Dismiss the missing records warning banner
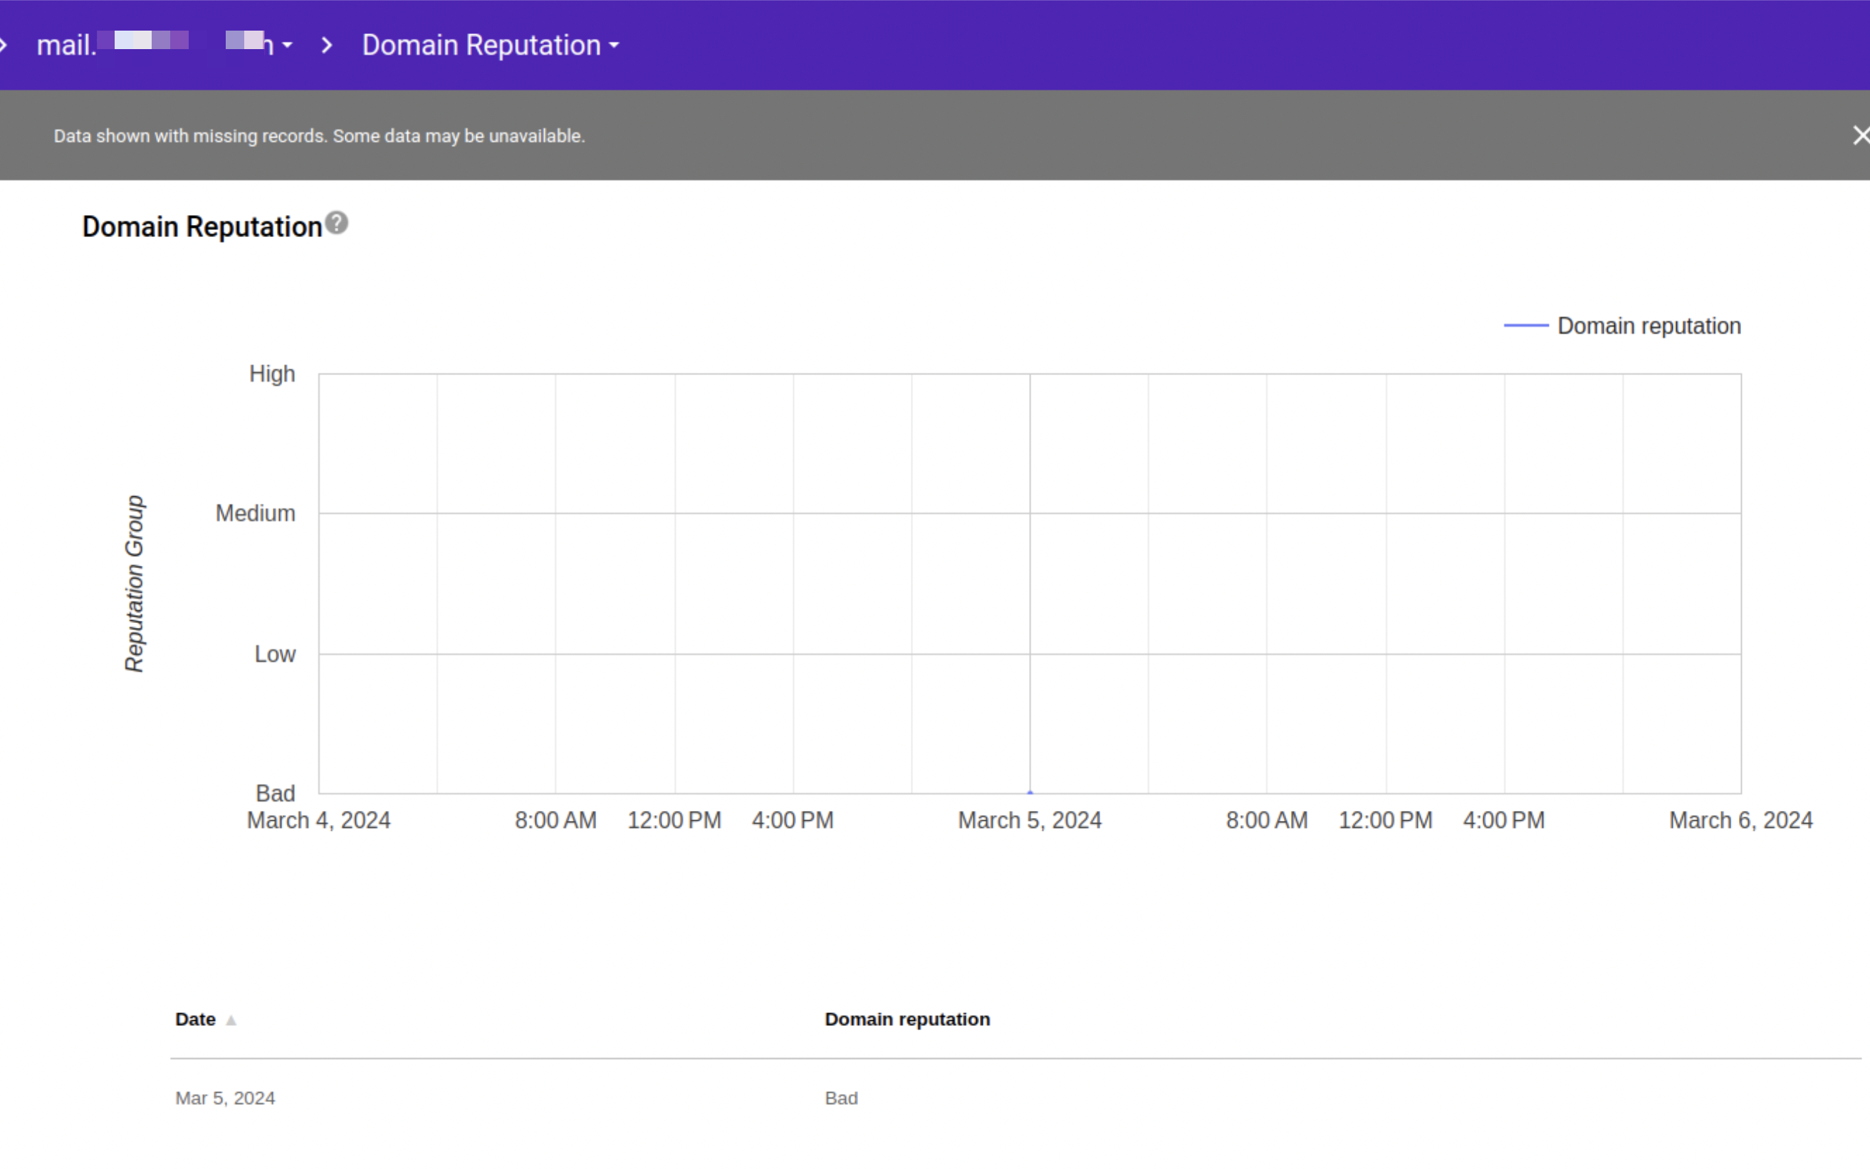This screenshot has width=1870, height=1169. click(1861, 135)
